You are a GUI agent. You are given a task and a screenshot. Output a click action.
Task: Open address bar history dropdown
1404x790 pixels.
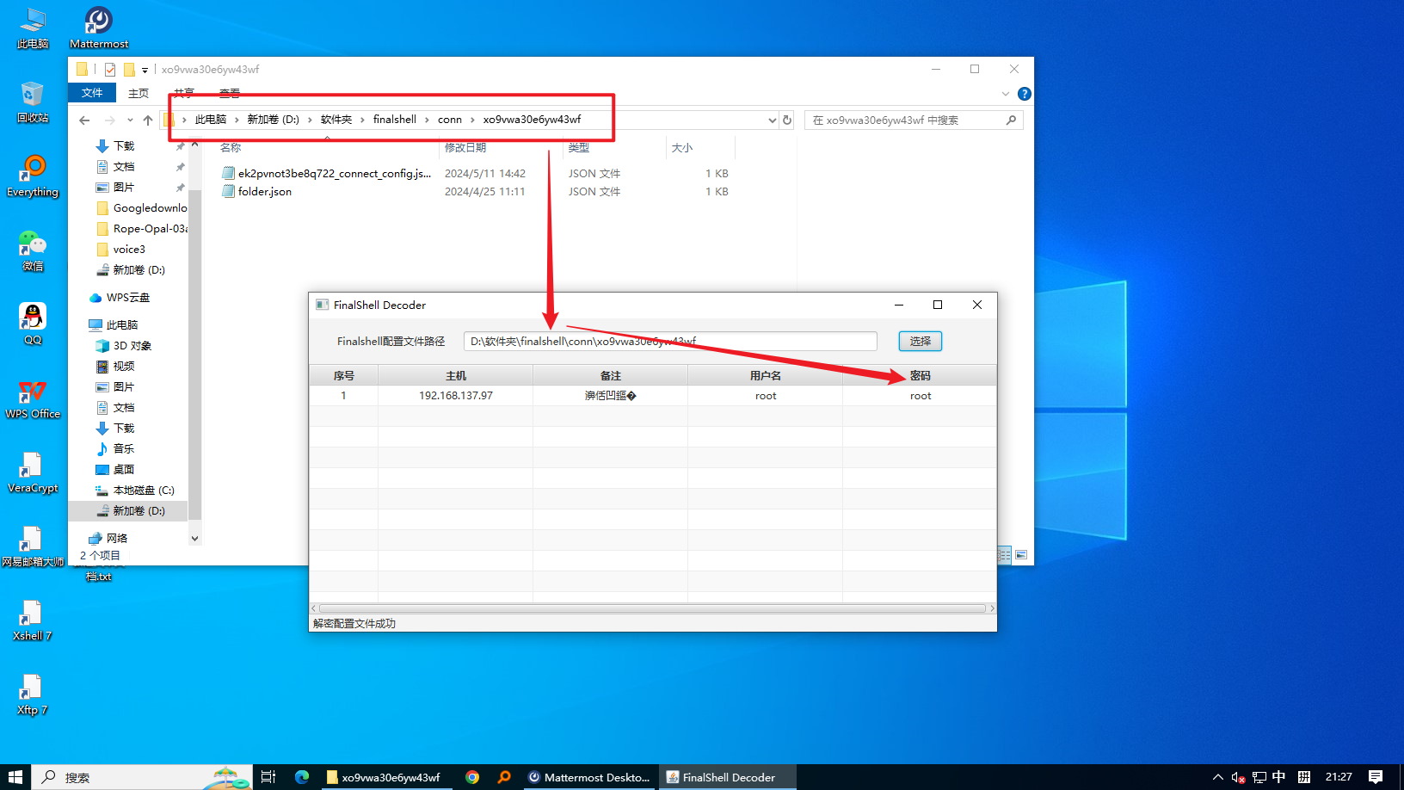(x=772, y=120)
